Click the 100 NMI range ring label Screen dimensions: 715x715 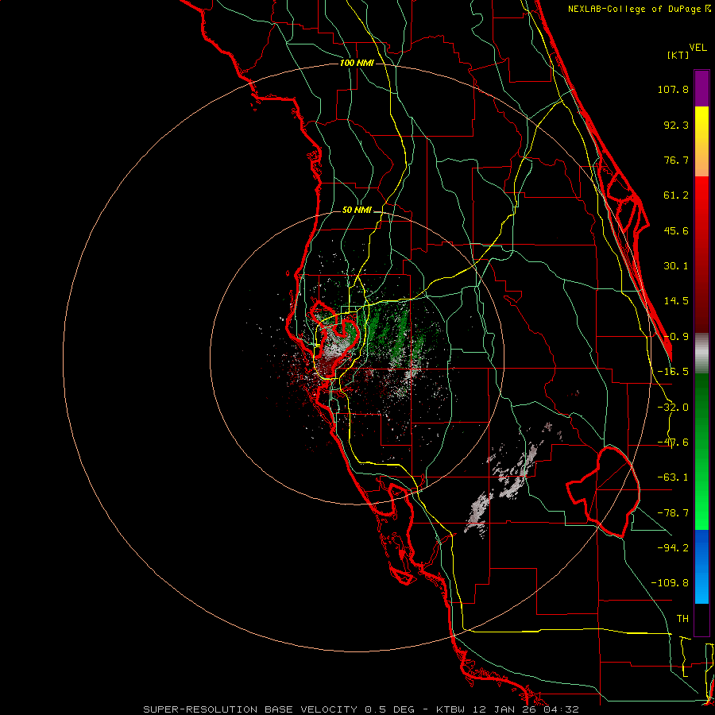coord(357,63)
